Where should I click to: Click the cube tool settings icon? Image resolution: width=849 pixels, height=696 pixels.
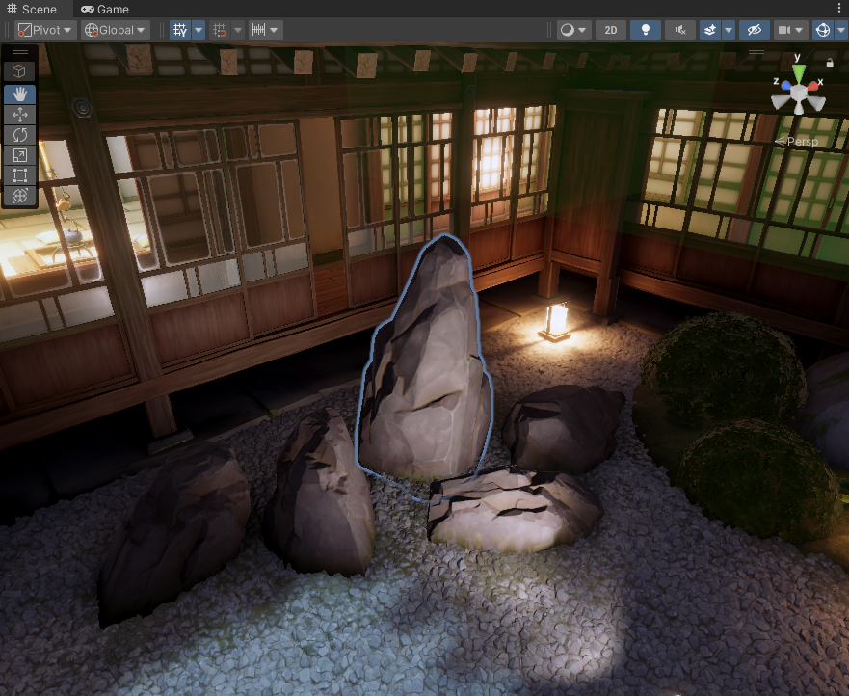coord(20,71)
